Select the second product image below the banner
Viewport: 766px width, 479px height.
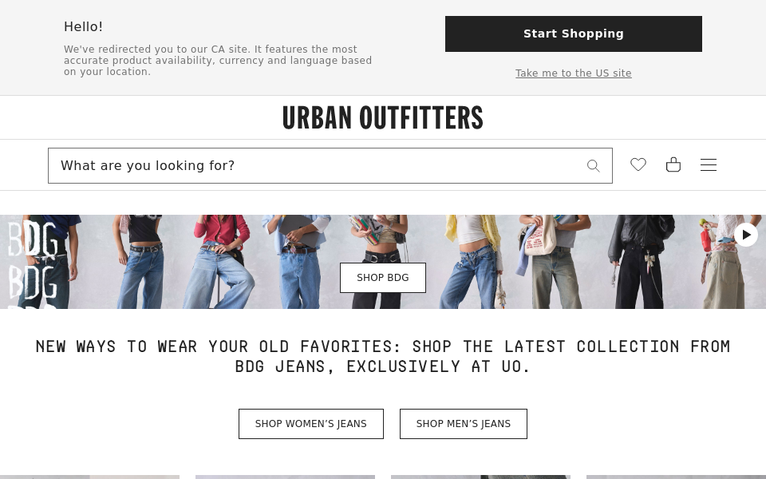click(x=285, y=477)
